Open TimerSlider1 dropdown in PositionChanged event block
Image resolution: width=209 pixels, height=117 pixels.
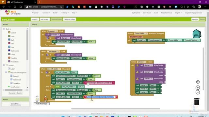[x=141, y=33]
